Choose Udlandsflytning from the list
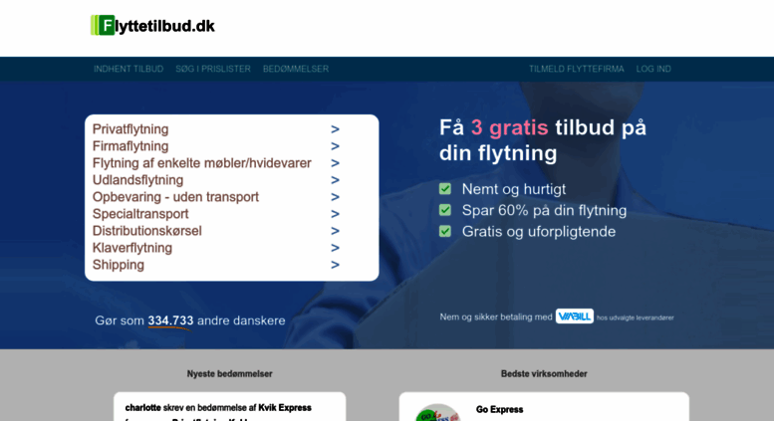The width and height of the screenshot is (774, 421). pos(137,180)
